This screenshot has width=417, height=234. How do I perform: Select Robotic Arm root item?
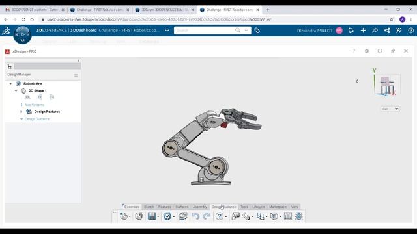33,84
